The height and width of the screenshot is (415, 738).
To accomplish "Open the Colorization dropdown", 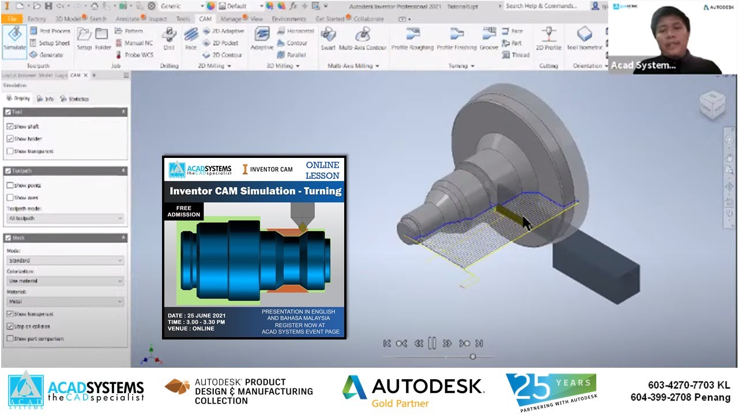I will 65,281.
